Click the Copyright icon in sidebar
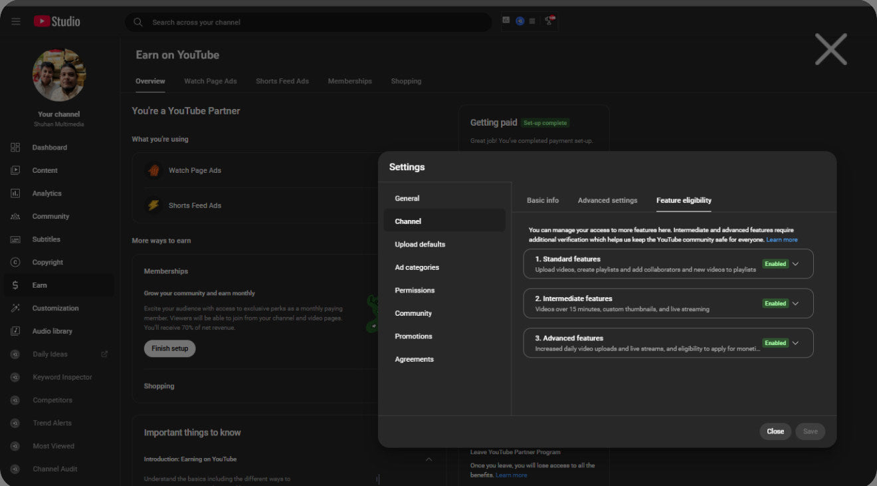 coord(15,262)
